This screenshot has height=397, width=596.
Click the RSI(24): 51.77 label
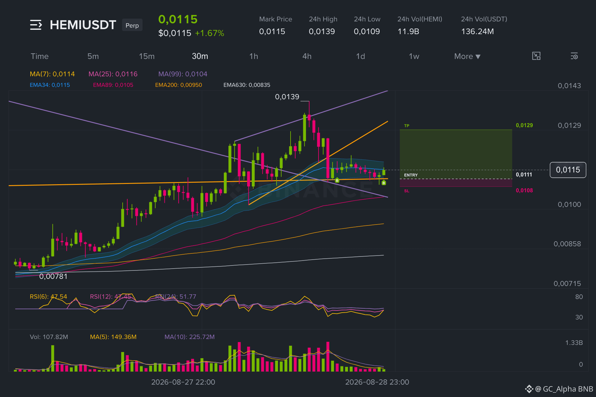(x=176, y=297)
